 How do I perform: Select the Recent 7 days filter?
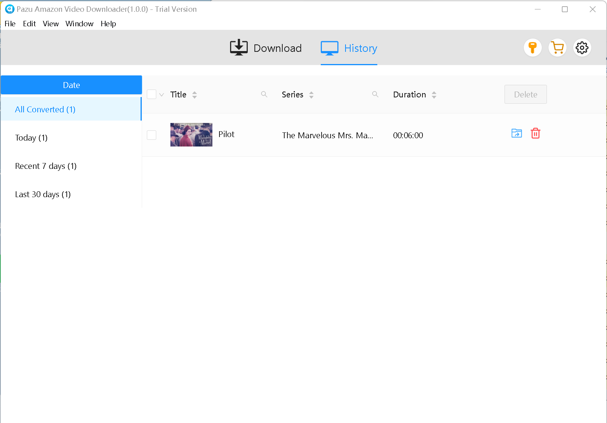coord(46,166)
